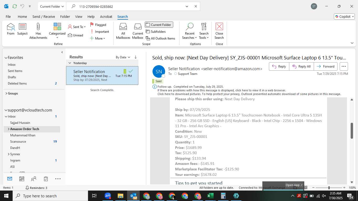Reverse the results sort order arrow
Image resolution: width=358 pixels, height=201 pixels.
(135, 57)
